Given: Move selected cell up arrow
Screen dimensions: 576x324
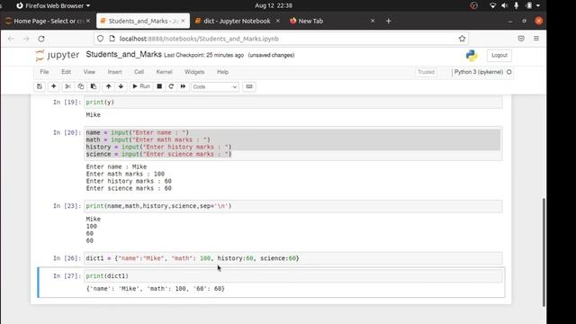Looking at the screenshot, I should coord(108,86).
